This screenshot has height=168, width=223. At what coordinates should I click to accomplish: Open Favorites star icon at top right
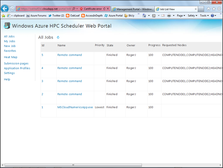tap(214, 9)
